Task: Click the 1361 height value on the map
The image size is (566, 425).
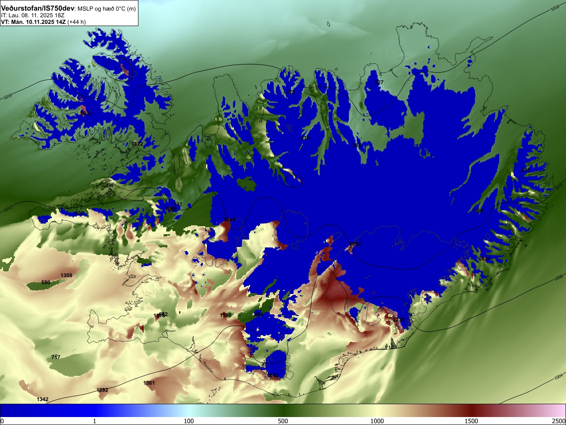Action: (x=149, y=383)
